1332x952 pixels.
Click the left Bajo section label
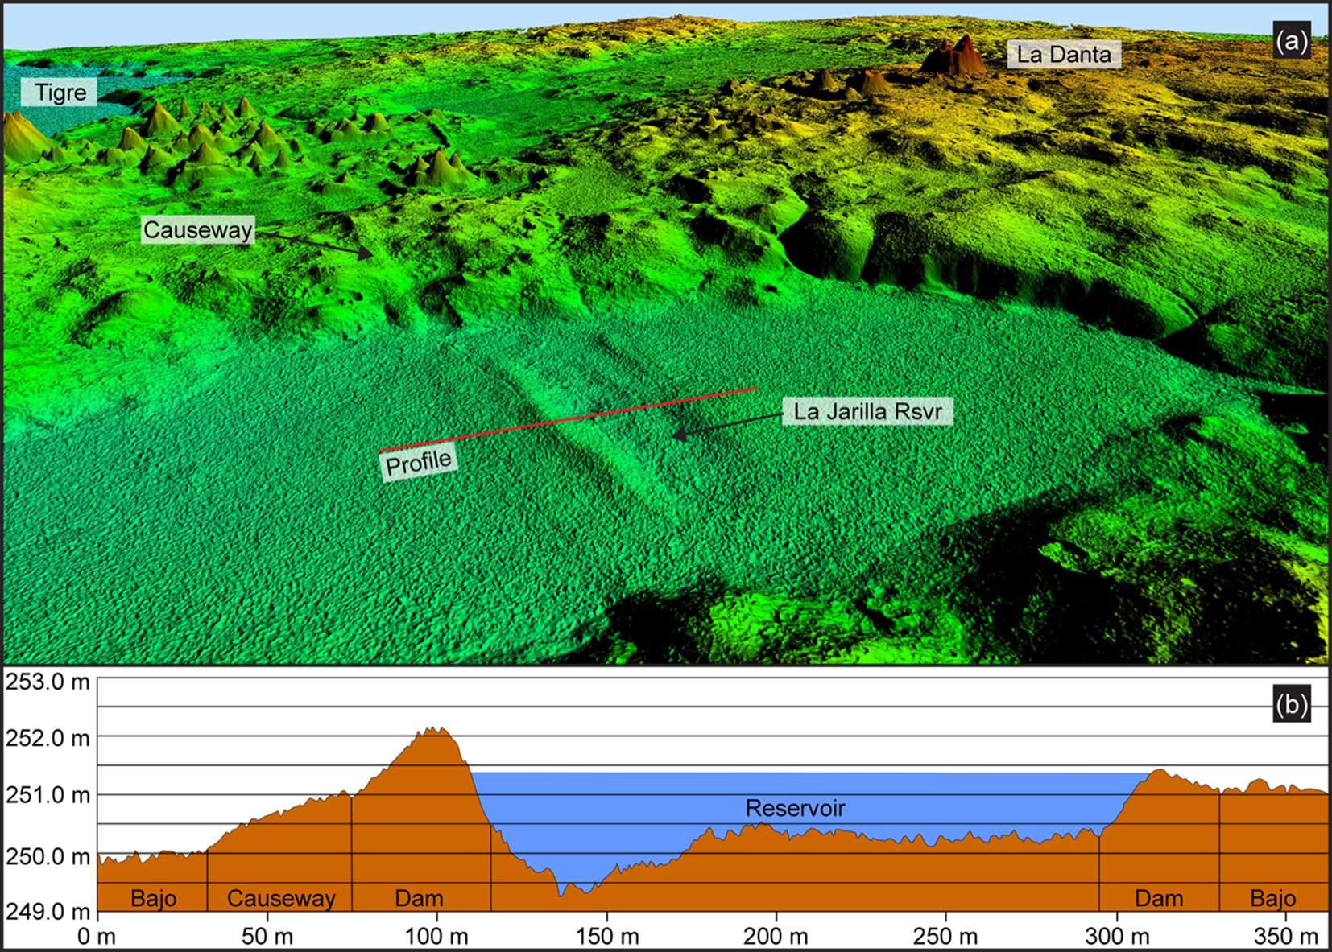[x=153, y=898]
